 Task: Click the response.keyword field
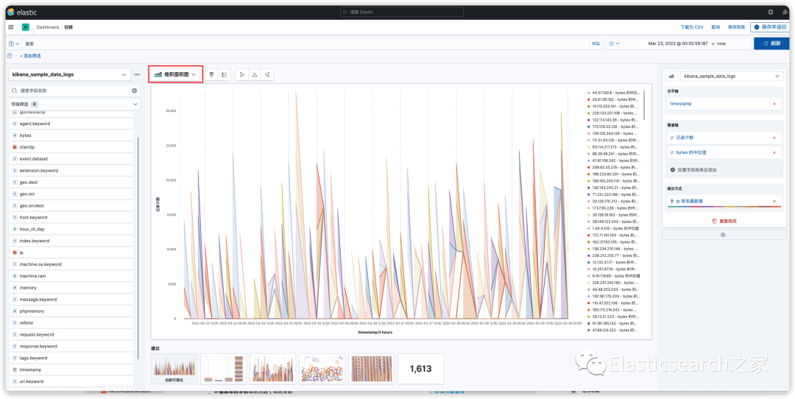[71, 346]
